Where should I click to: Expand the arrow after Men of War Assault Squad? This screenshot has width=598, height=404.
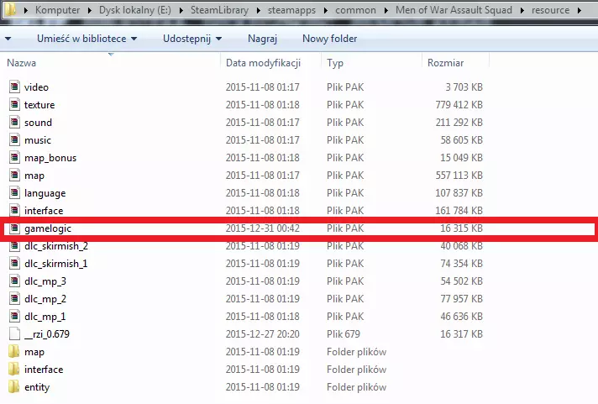522,10
